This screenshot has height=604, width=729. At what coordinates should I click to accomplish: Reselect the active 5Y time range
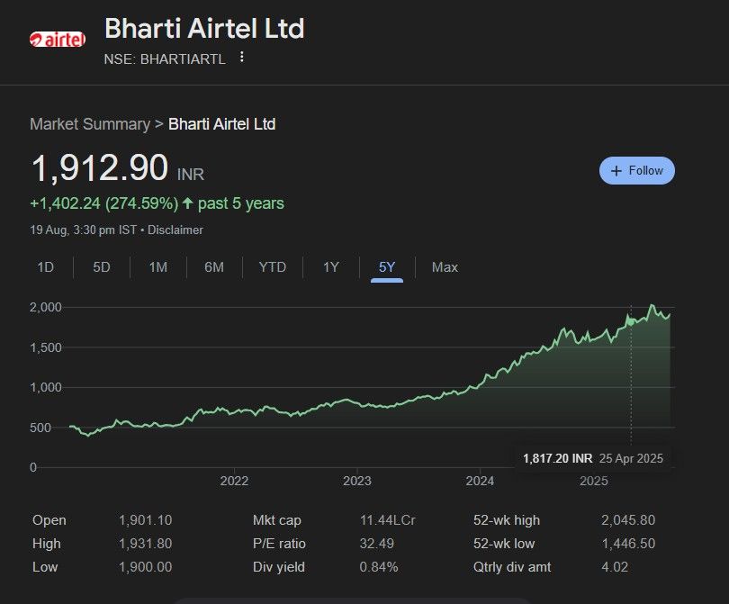pyautogui.click(x=385, y=267)
